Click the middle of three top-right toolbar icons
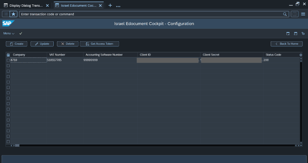The width and height of the screenshot is (308, 163). coord(296,34)
